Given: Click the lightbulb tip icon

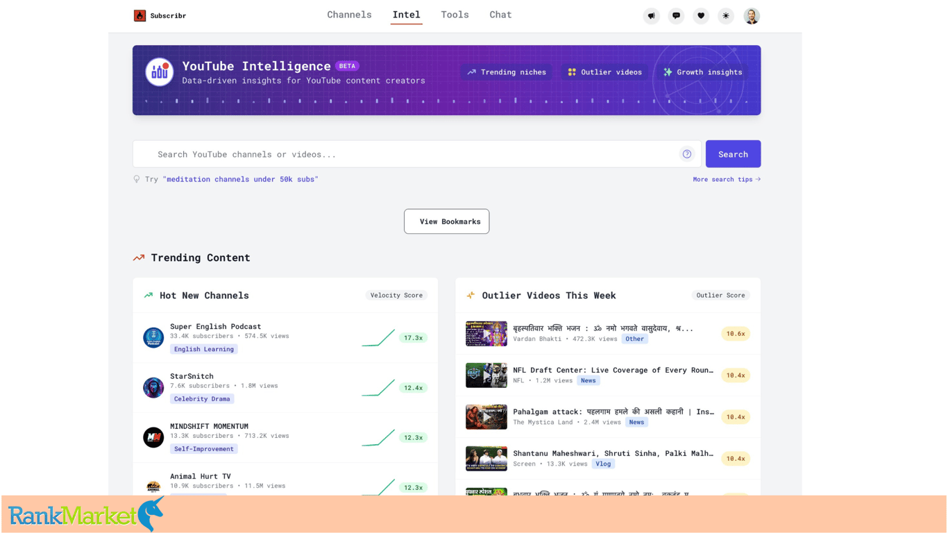Looking at the screenshot, I should pyautogui.click(x=137, y=179).
